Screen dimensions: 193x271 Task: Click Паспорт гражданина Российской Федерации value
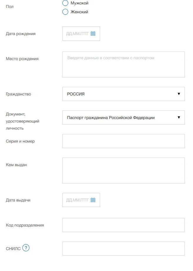click(111, 118)
